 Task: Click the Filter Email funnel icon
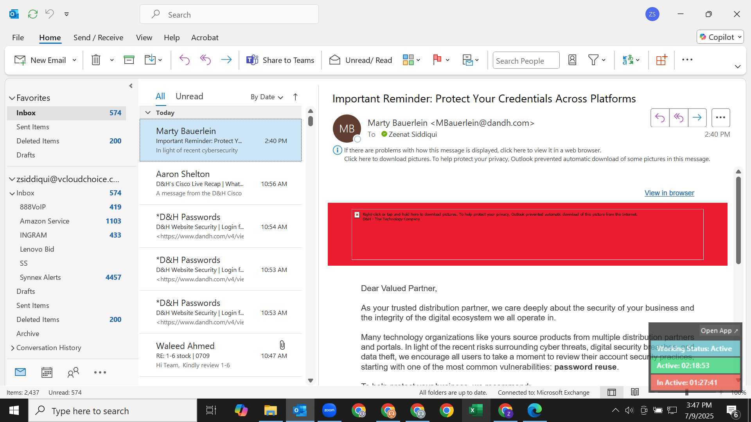click(x=593, y=60)
